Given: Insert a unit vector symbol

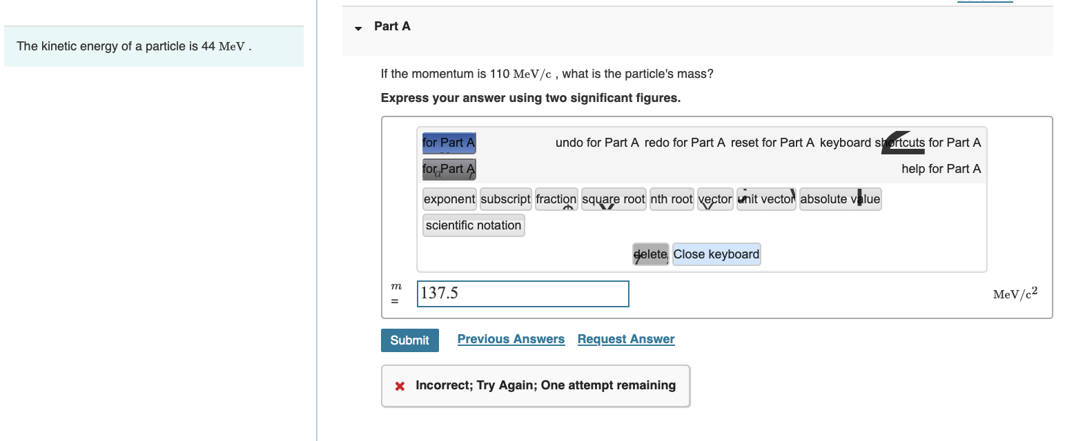Looking at the screenshot, I should 765,199.
